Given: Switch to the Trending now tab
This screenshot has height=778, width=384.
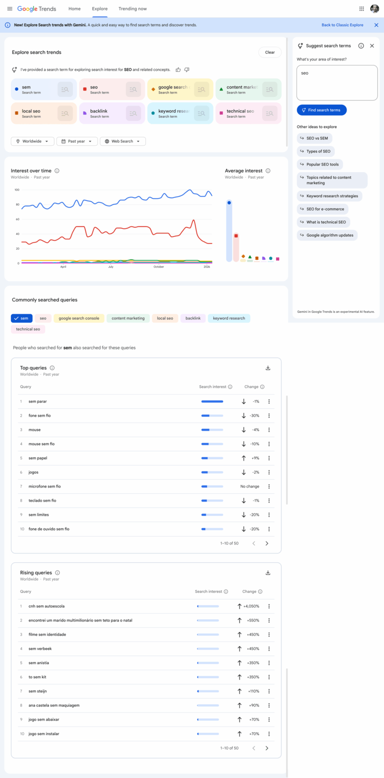Looking at the screenshot, I should (x=132, y=8).
